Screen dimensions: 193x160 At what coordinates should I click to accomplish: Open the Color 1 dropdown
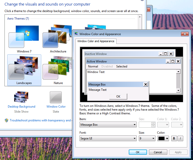(x=163, y=125)
